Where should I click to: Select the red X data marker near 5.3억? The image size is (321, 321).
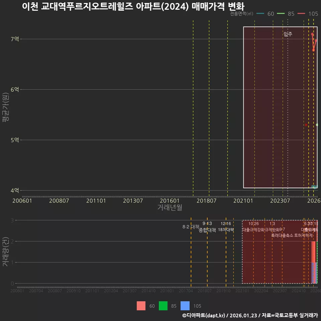click(x=306, y=124)
